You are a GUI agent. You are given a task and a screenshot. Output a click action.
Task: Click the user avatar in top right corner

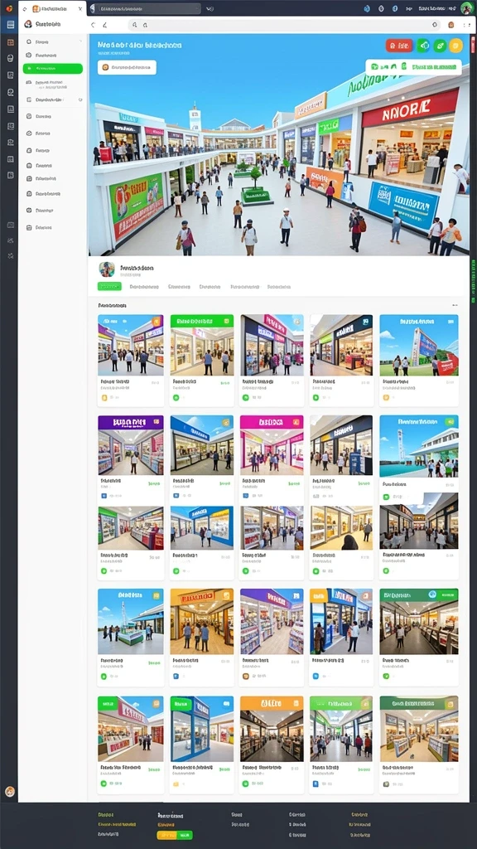coord(466,8)
